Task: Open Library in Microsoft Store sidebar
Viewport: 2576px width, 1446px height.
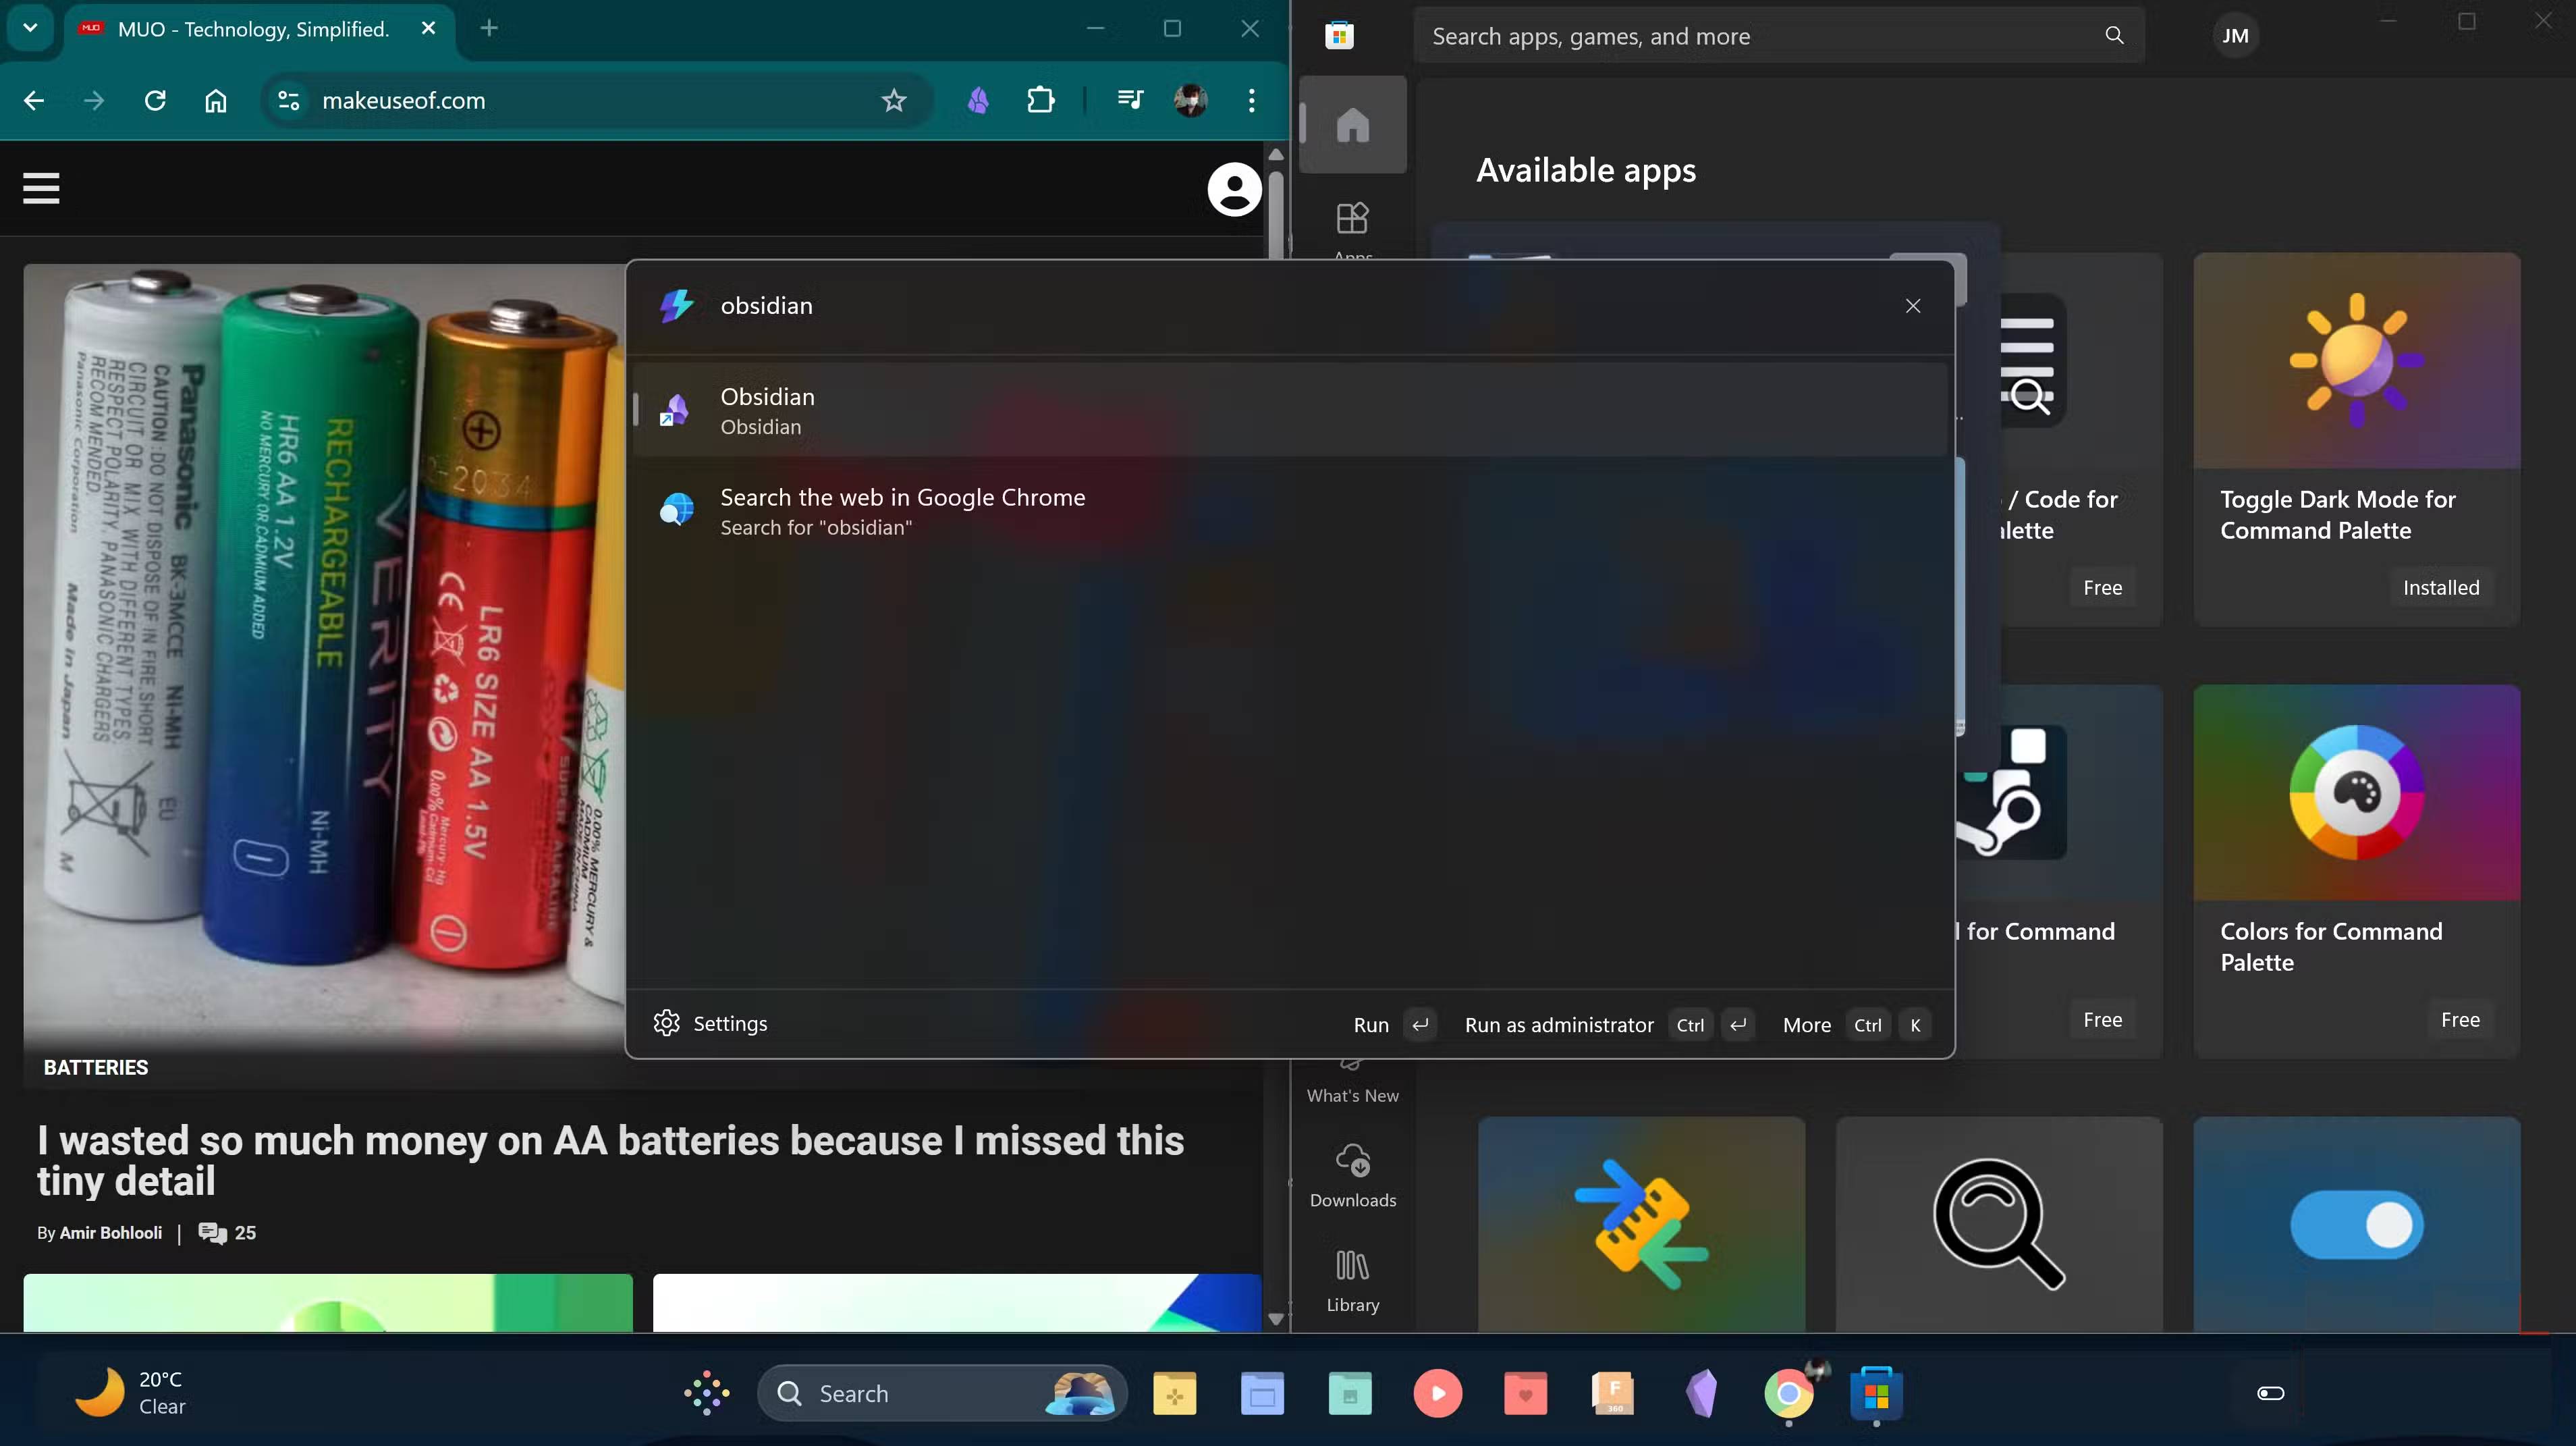Action: pos(1352,1280)
